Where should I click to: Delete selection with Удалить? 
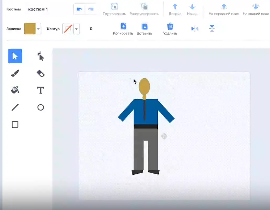170,29
